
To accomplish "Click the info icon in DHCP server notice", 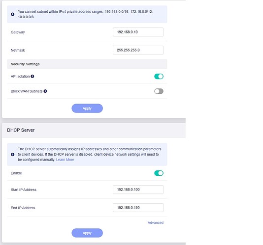I will click(x=13, y=154).
